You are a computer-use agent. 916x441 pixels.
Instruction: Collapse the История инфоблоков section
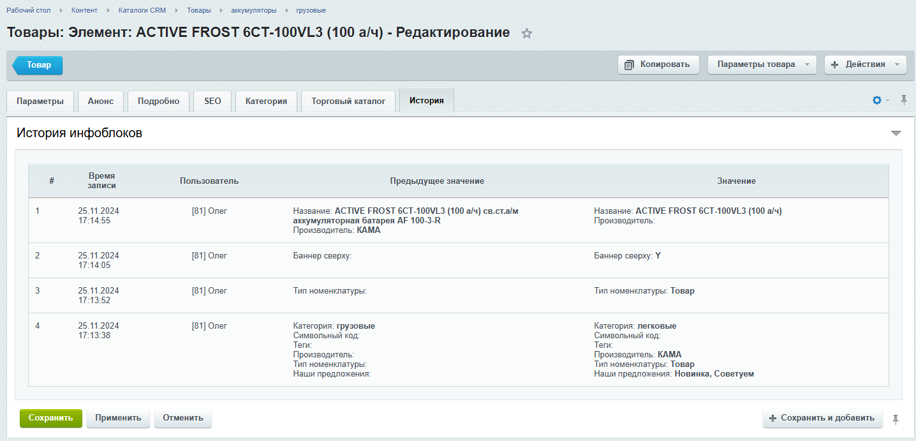coord(896,133)
